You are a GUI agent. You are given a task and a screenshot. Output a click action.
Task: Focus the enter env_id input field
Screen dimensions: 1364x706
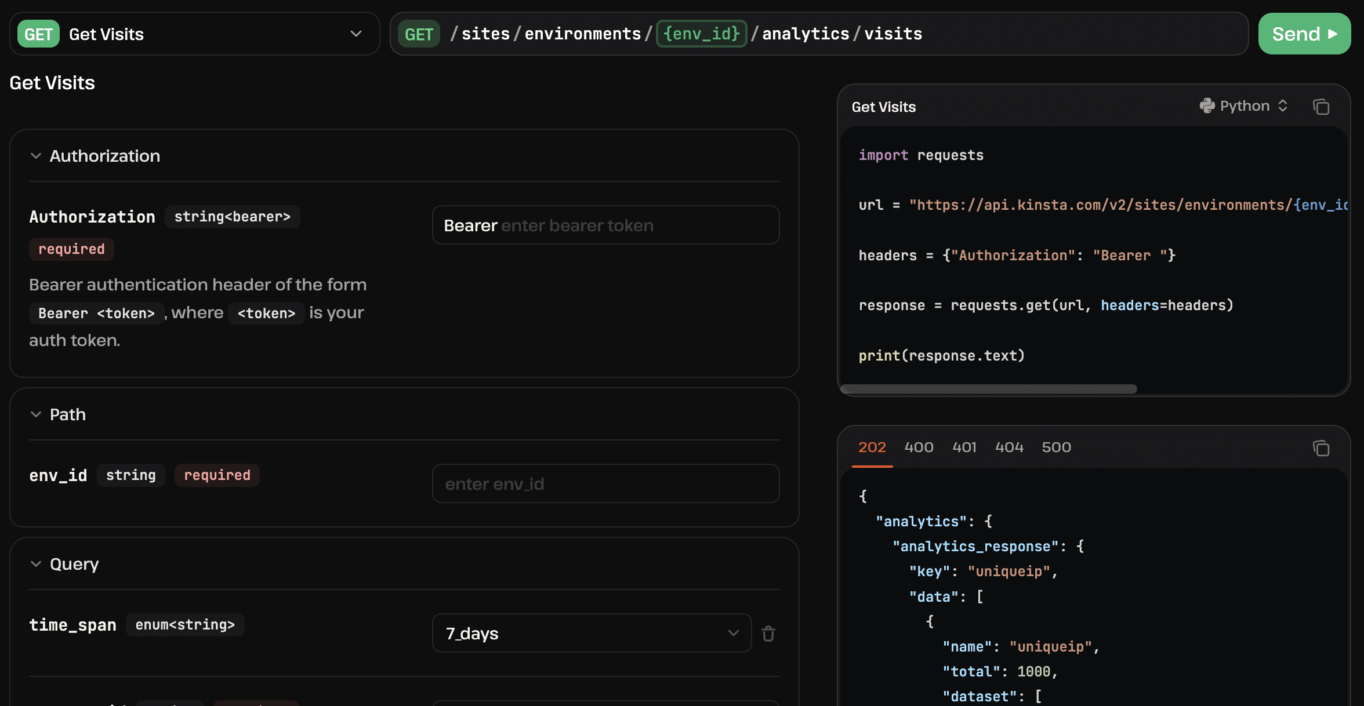(606, 483)
